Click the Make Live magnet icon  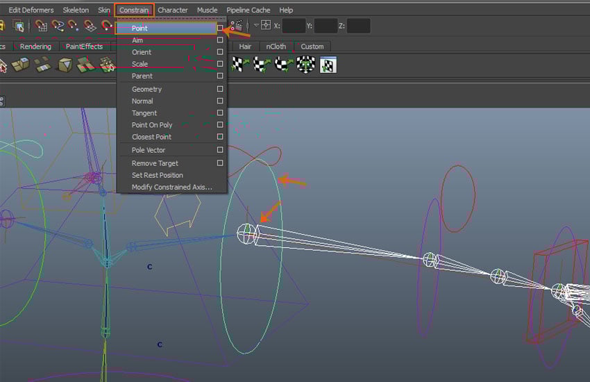click(x=106, y=26)
